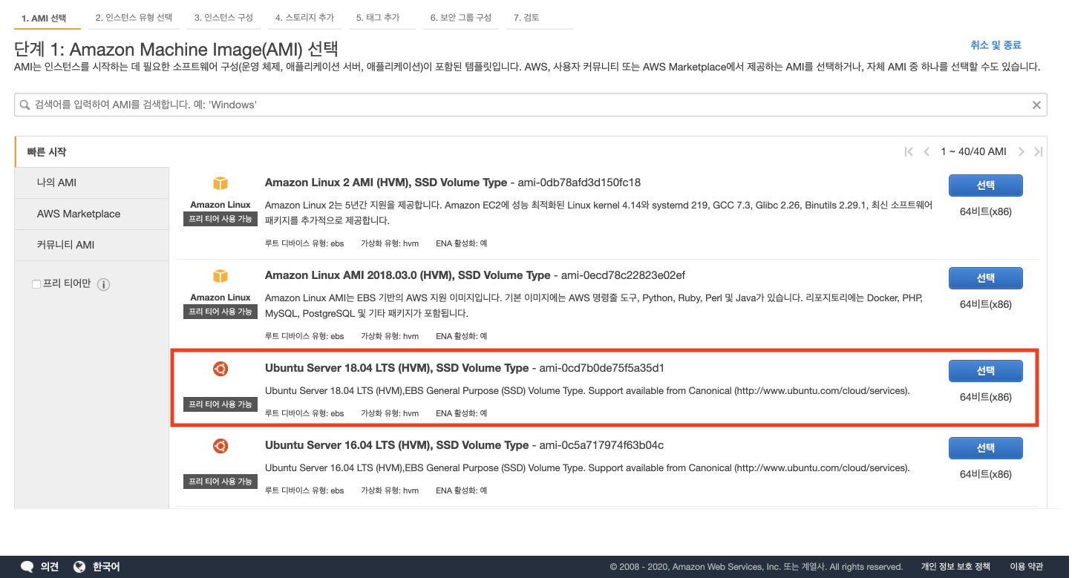Click the 한국어 language selector
Screen dimensions: 1072x578
pyautogui.click(x=106, y=567)
